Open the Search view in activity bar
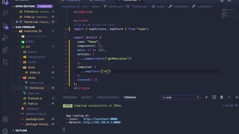This screenshot has height=134, width=239. click(x=5, y=13)
